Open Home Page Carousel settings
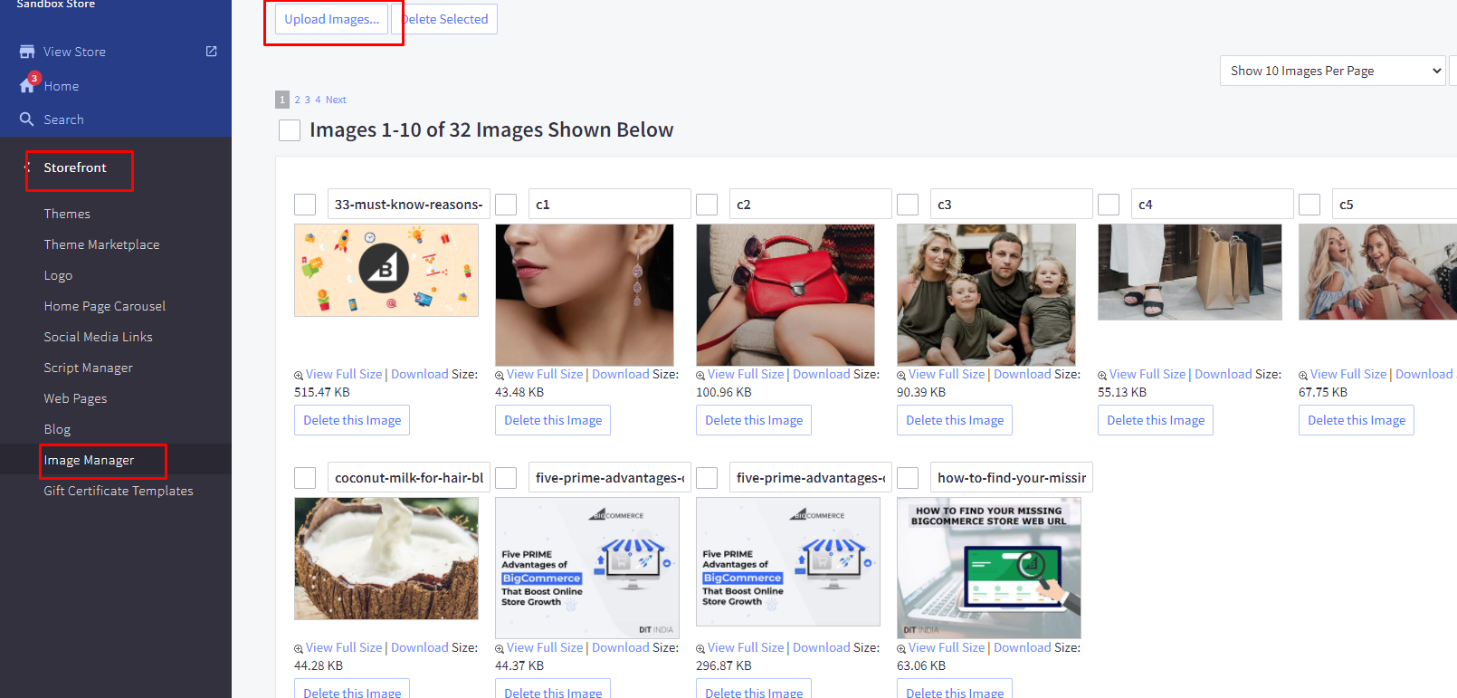This screenshot has height=698, width=1457. click(x=105, y=306)
